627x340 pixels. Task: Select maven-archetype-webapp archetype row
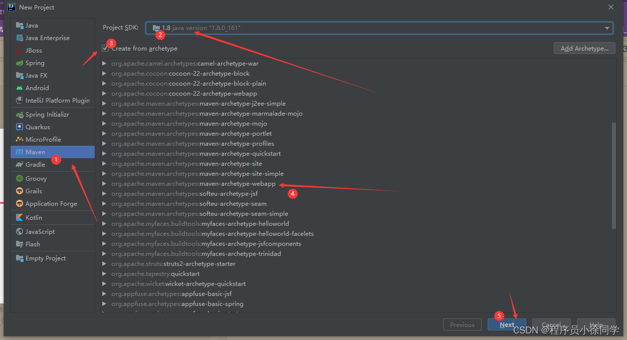355,184
